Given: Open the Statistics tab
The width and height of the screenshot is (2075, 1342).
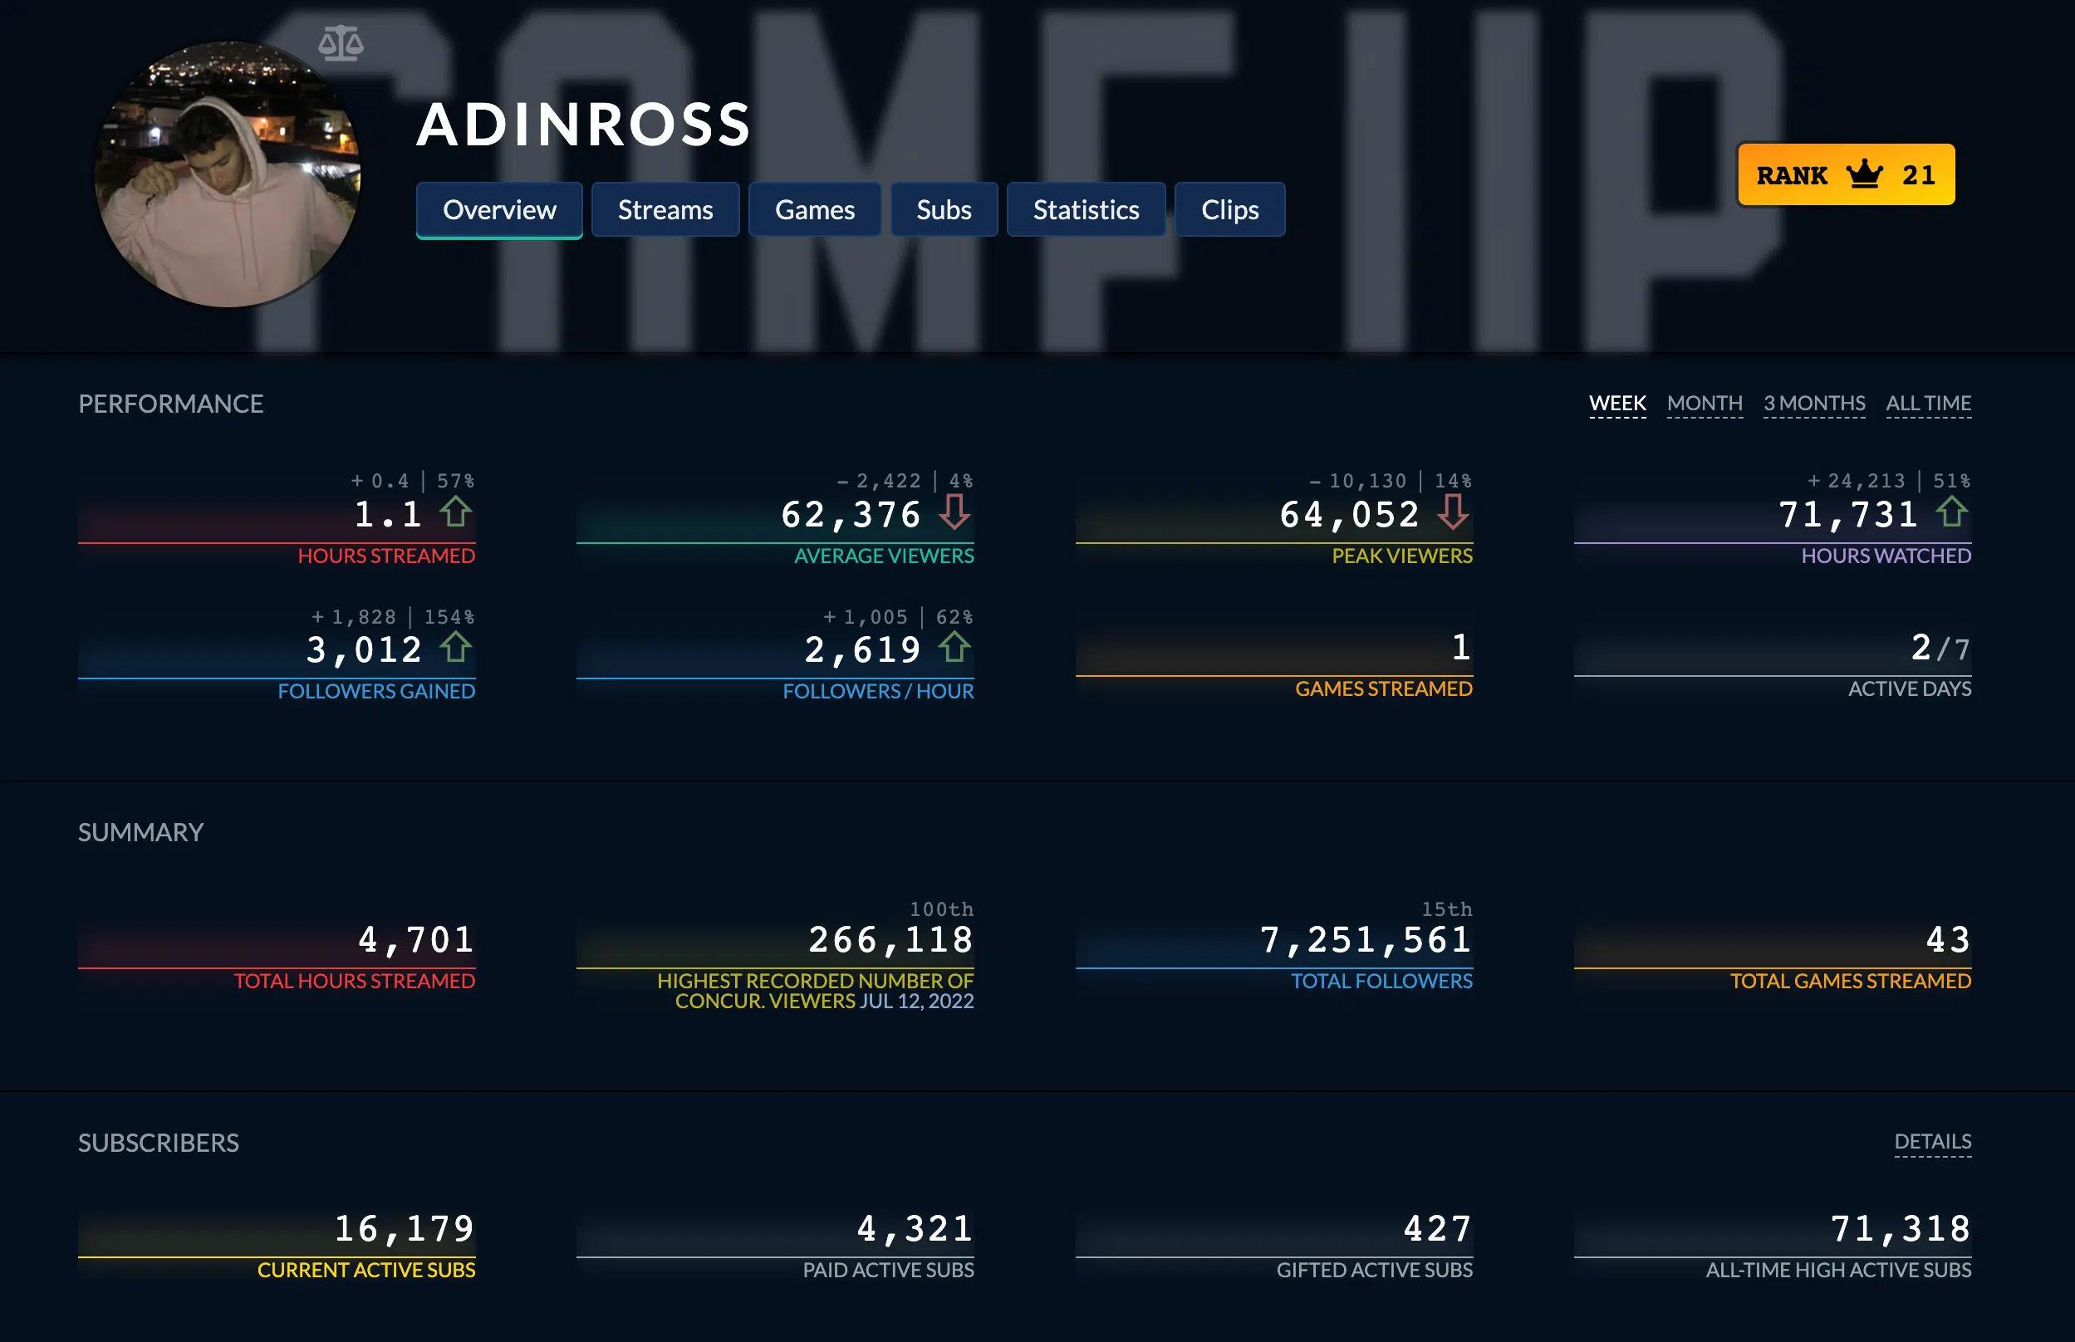Looking at the screenshot, I should pyautogui.click(x=1086, y=209).
